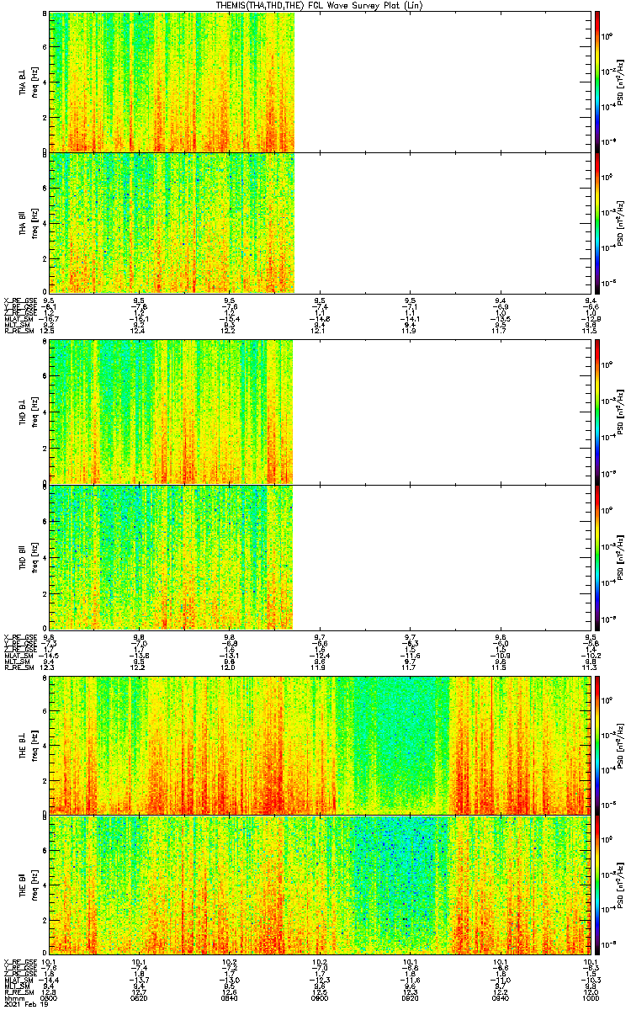
Task: Click the THD B∥ PSD color bar
Action: (x=597, y=556)
